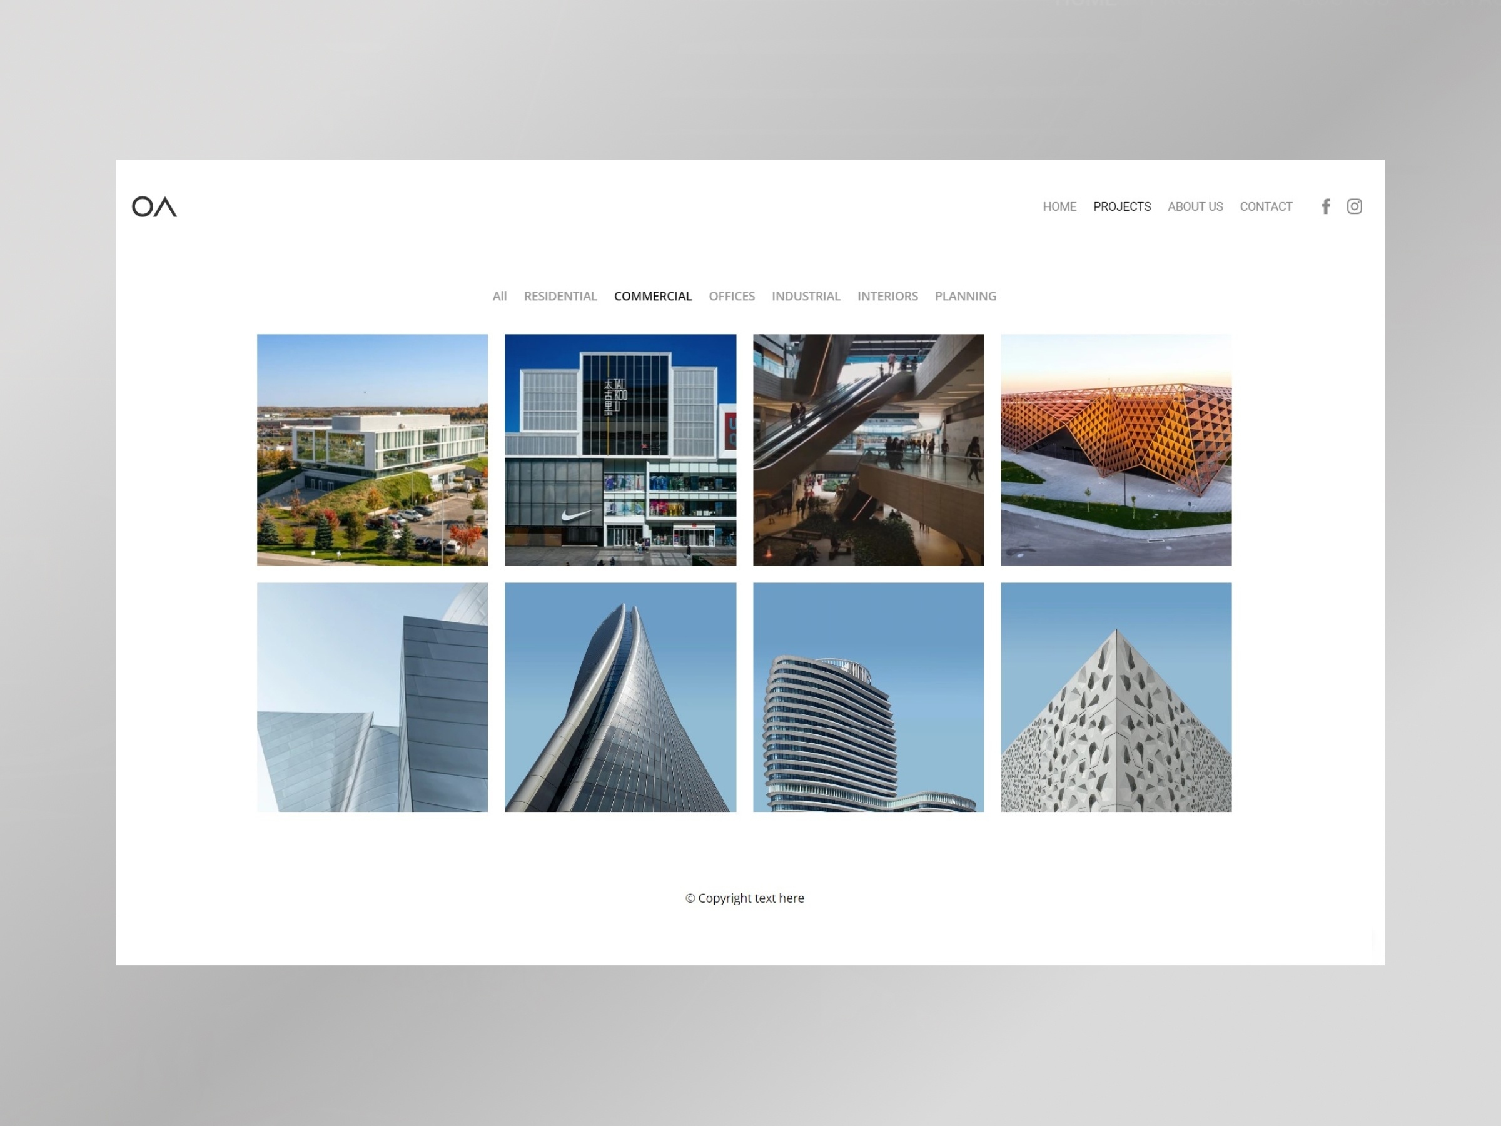
Task: Click the ALL projects filter link
Action: 498,296
